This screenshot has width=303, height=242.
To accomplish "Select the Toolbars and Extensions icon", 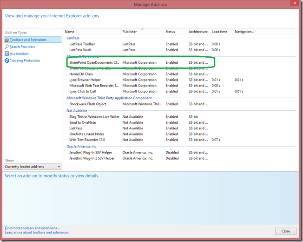I will [7, 40].
